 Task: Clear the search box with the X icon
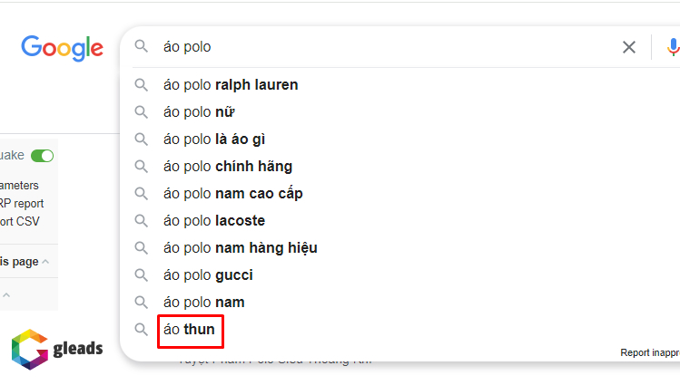point(628,47)
